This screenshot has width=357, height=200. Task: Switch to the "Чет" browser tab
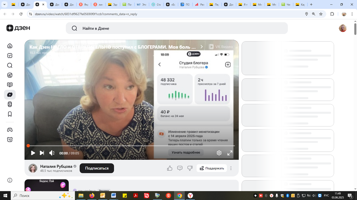coord(286,4)
